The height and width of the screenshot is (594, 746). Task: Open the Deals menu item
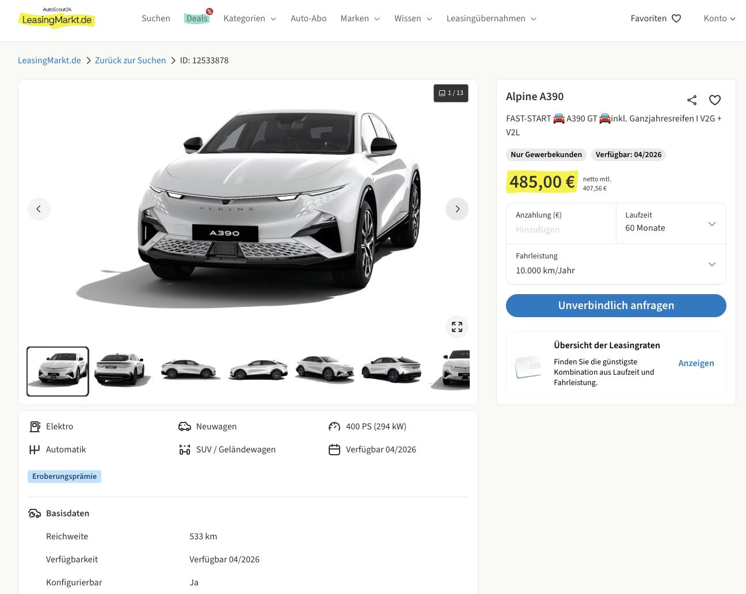[197, 18]
